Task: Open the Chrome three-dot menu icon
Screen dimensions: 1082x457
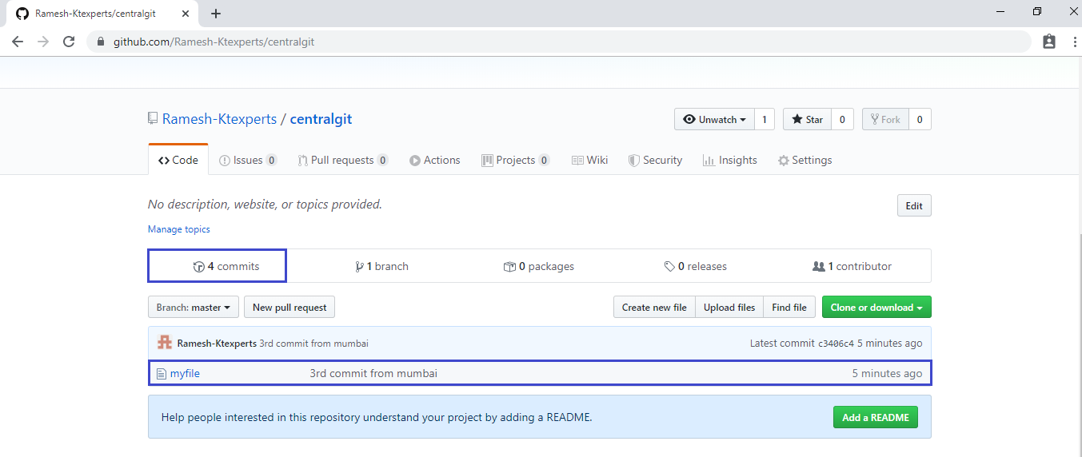Action: click(1072, 42)
